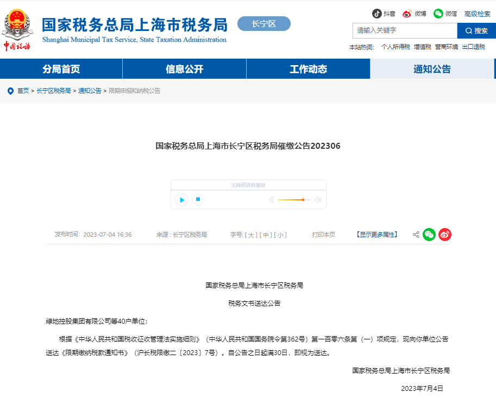Focus the 请输入关键字 search field

click(x=405, y=30)
